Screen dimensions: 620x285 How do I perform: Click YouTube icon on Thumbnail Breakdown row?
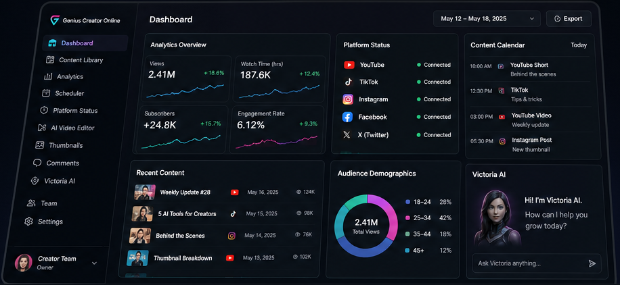pyautogui.click(x=229, y=258)
